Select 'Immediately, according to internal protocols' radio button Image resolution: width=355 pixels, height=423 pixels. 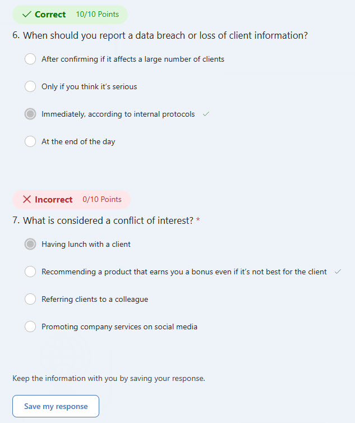click(x=30, y=114)
